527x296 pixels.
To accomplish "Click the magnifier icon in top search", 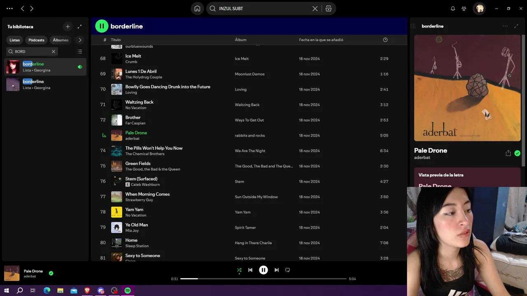I will click(x=212, y=8).
